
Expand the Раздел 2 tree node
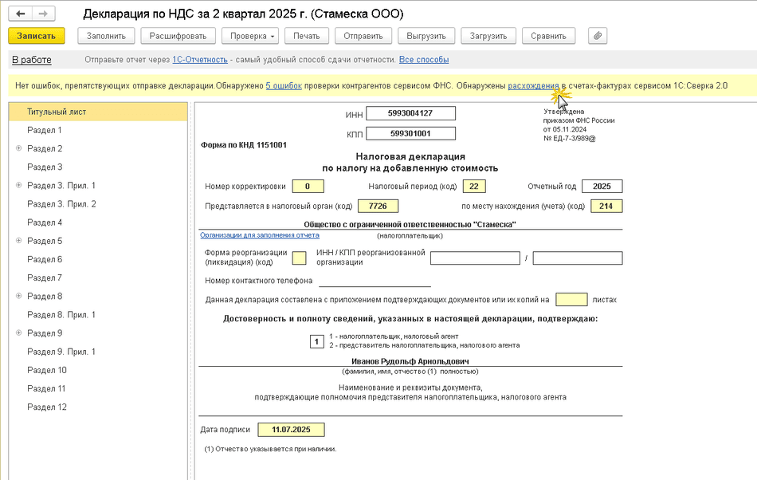click(18, 149)
